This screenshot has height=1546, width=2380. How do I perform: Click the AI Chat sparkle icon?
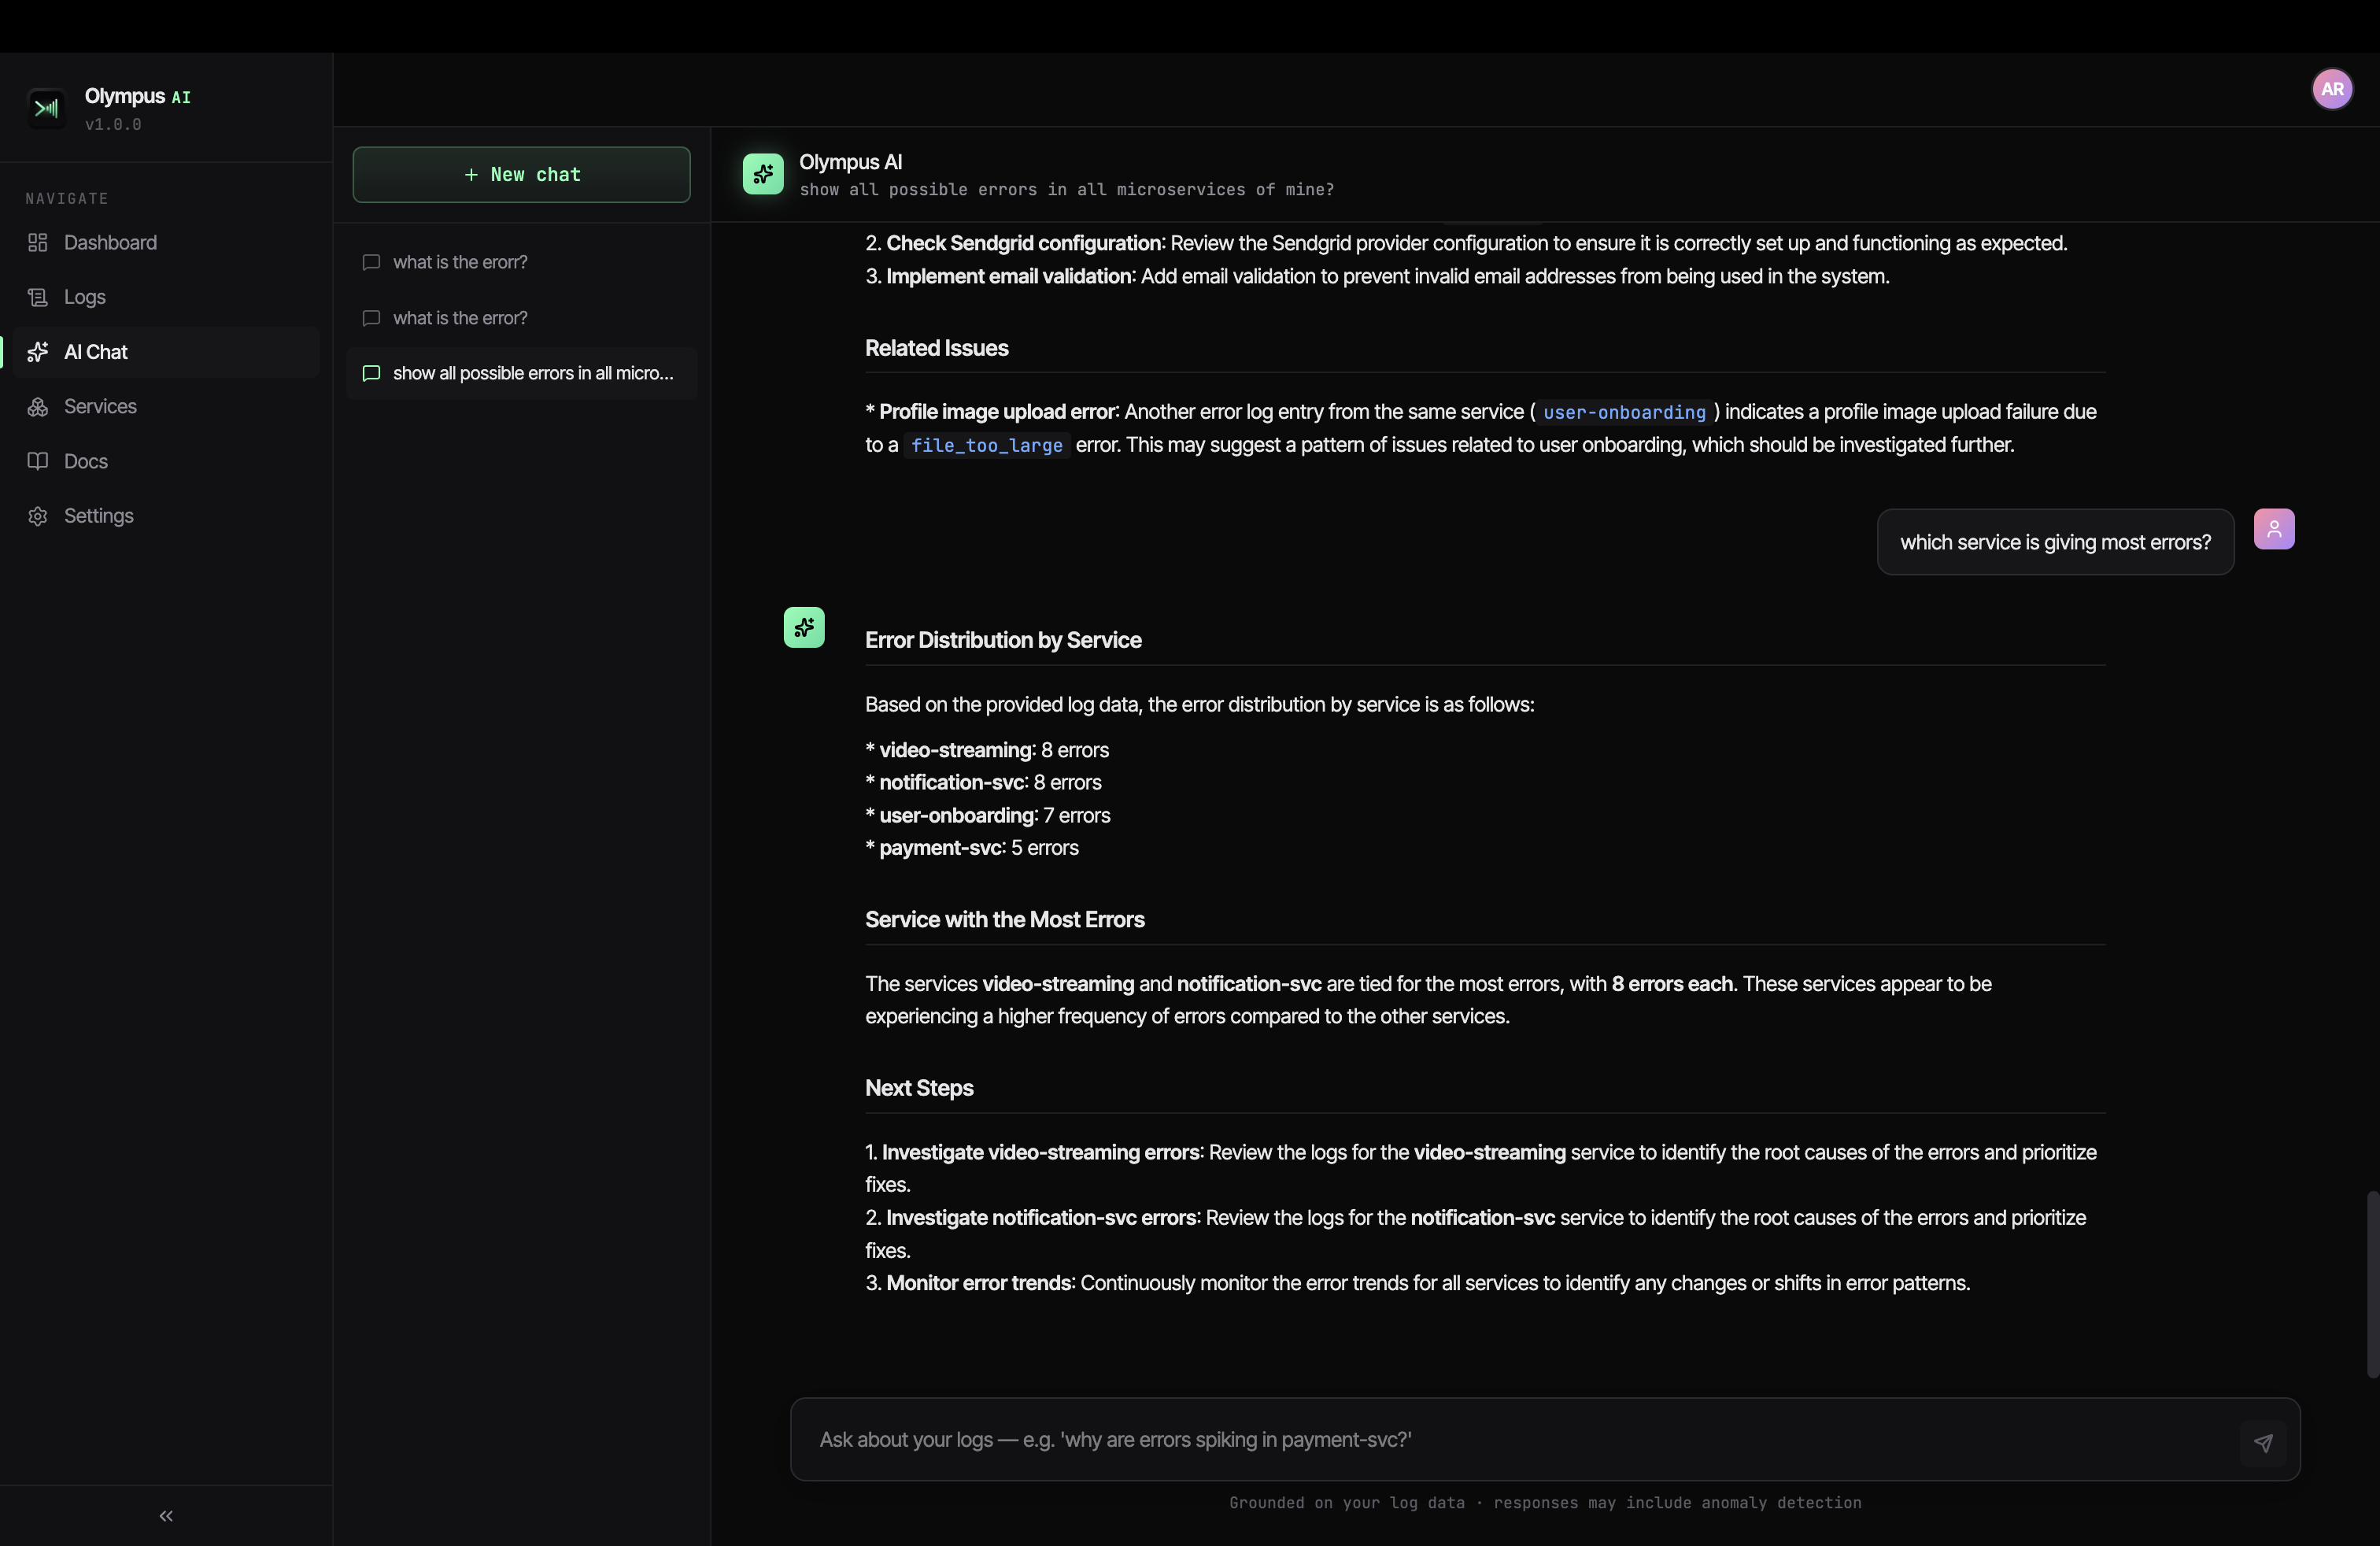[38, 352]
